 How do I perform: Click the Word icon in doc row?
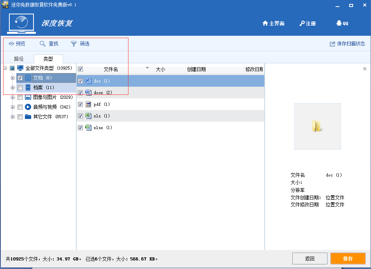tap(88, 81)
